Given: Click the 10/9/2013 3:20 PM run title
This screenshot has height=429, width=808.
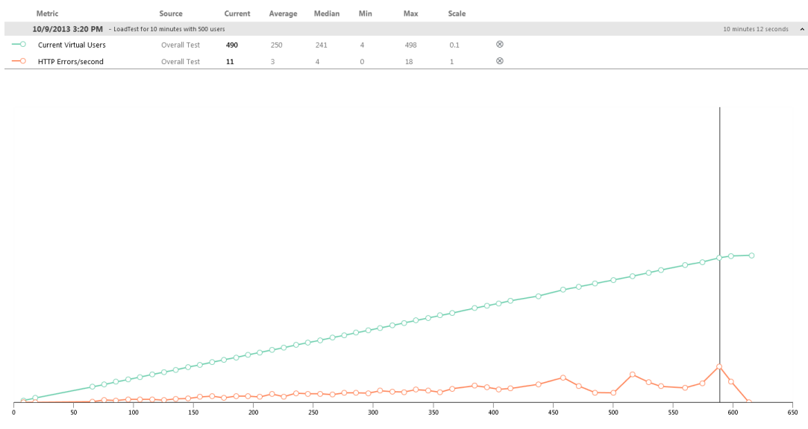Looking at the screenshot, I should (67, 29).
